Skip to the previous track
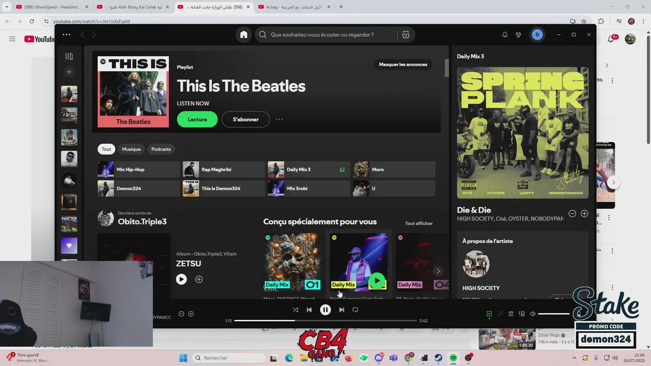 309,310
